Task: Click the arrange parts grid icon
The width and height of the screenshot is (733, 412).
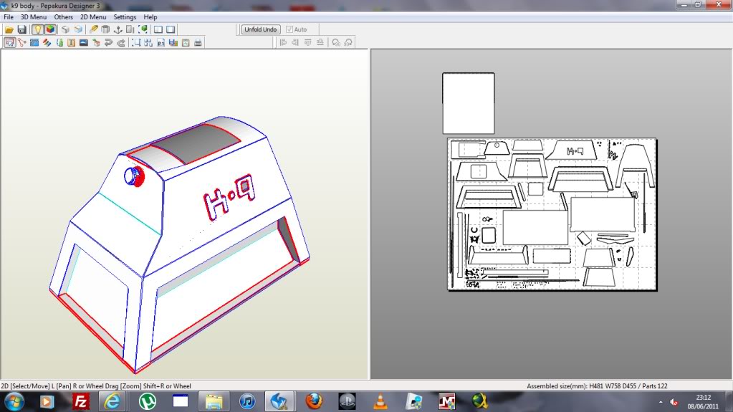Action: [148, 42]
